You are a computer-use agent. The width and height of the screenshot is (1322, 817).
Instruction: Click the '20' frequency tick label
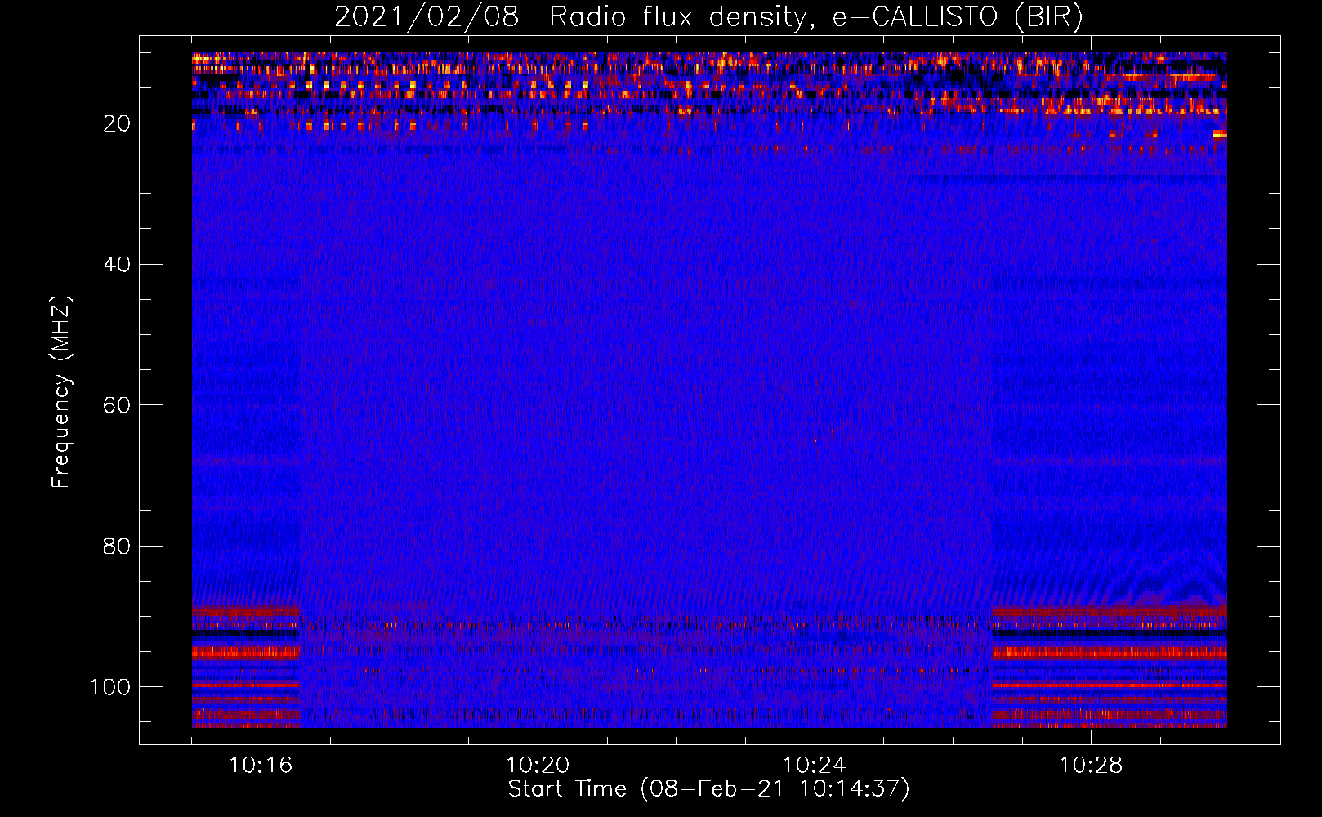click(x=117, y=123)
